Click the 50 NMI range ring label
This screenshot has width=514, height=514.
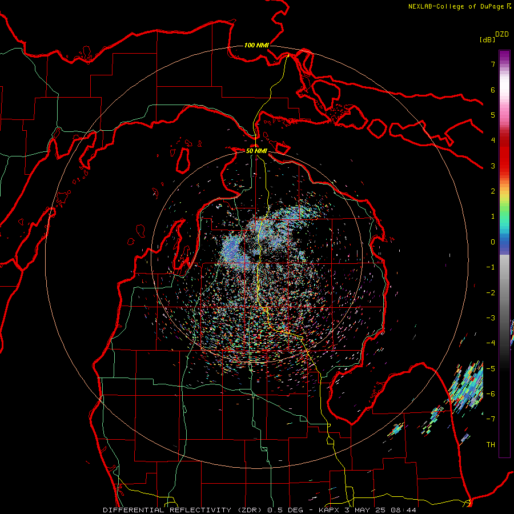[x=256, y=151]
